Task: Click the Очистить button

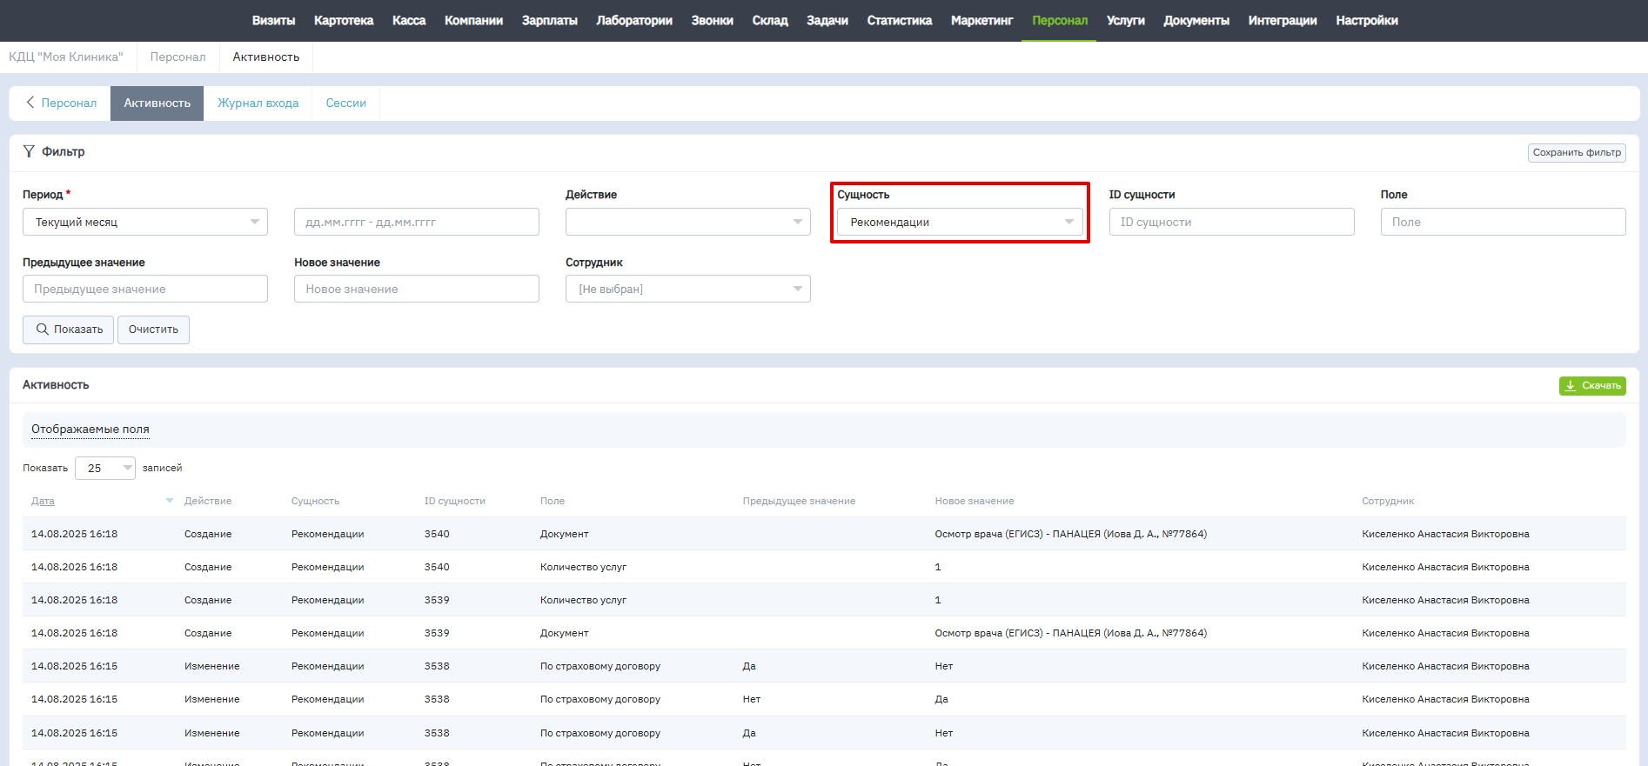Action: click(x=153, y=330)
